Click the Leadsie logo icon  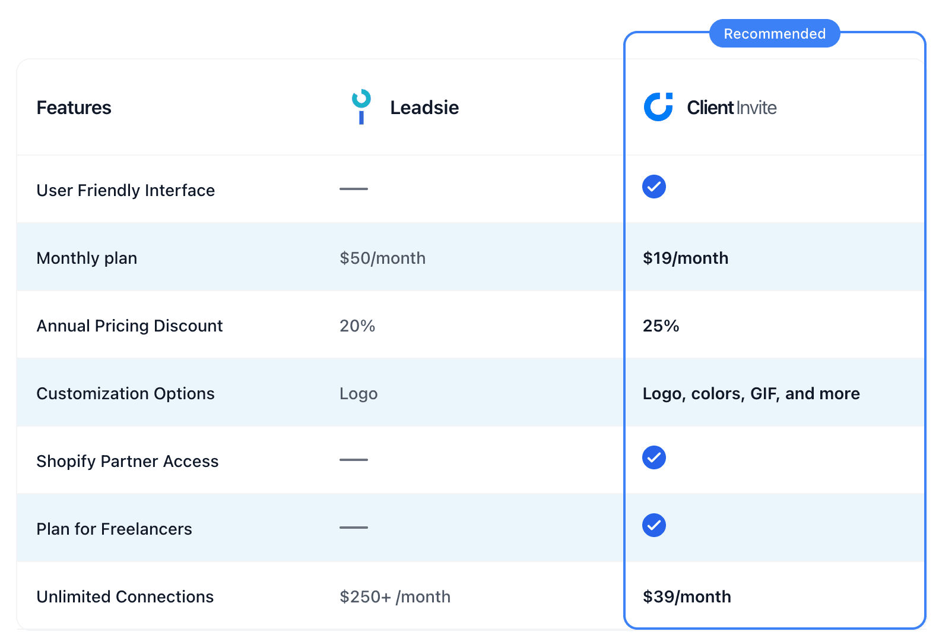point(361,107)
